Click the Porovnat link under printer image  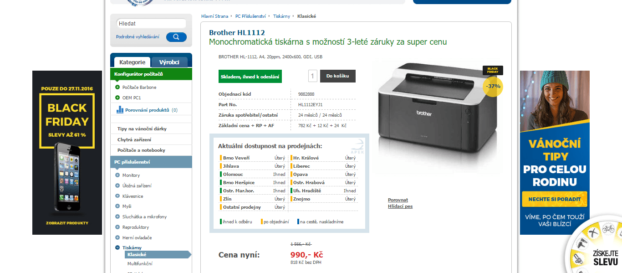pyautogui.click(x=398, y=200)
